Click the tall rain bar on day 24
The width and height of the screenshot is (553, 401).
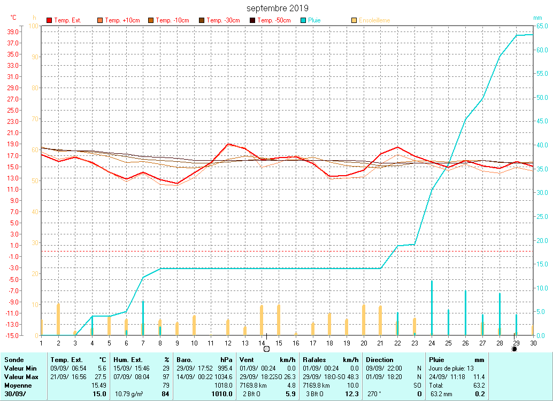click(x=432, y=307)
